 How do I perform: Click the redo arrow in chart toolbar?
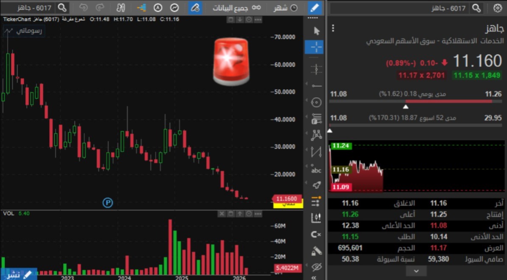coord(100,8)
